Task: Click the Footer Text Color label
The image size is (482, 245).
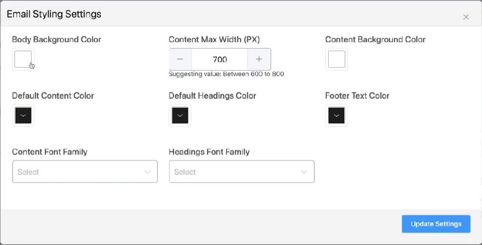Action: pyautogui.click(x=357, y=96)
